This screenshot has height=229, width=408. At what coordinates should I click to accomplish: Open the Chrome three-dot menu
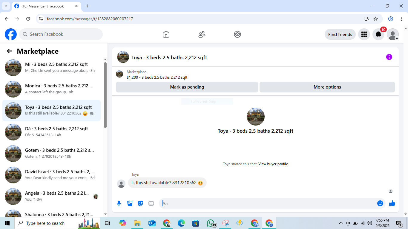401,19
